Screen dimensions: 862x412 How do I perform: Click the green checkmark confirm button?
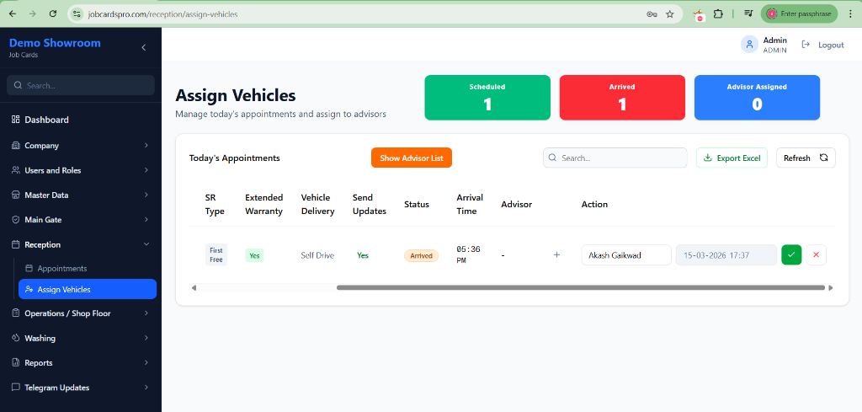point(791,255)
